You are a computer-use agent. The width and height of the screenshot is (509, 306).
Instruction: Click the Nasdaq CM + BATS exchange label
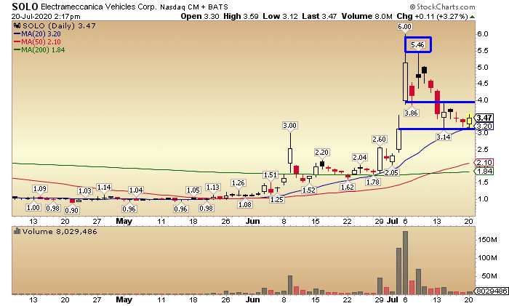pos(194,7)
